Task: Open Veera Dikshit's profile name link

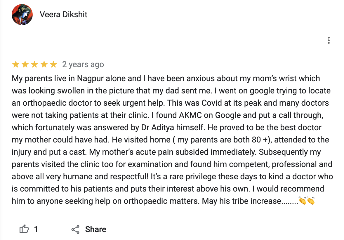Action: (x=63, y=15)
